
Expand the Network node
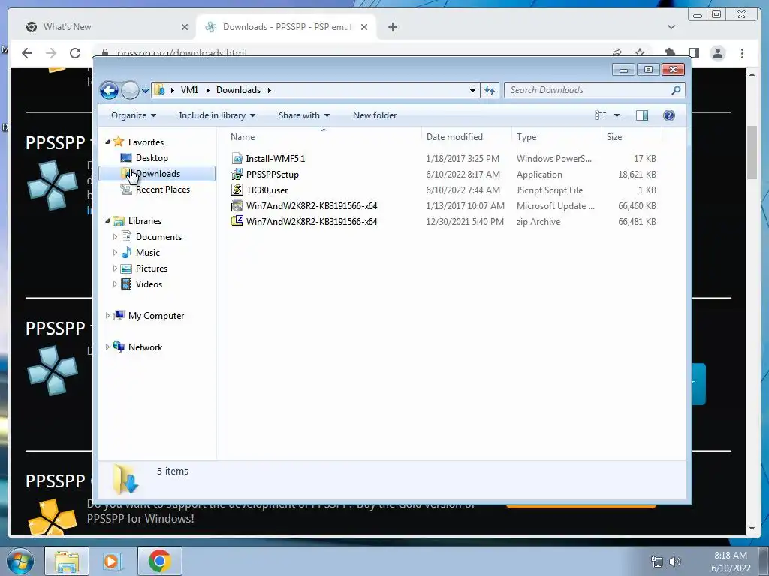pos(107,347)
